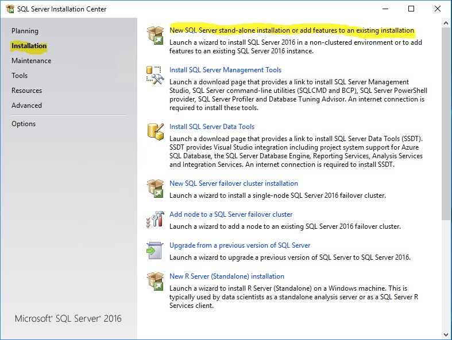The height and width of the screenshot is (340, 452).
Task: Go to the Resources section
Action: coord(26,91)
